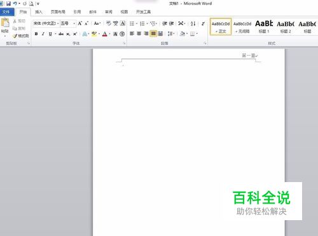
Task: Switch to the 插入 (Insert) tab
Action: (39, 12)
